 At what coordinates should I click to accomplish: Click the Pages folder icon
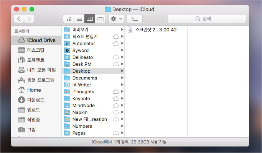tap(67, 133)
